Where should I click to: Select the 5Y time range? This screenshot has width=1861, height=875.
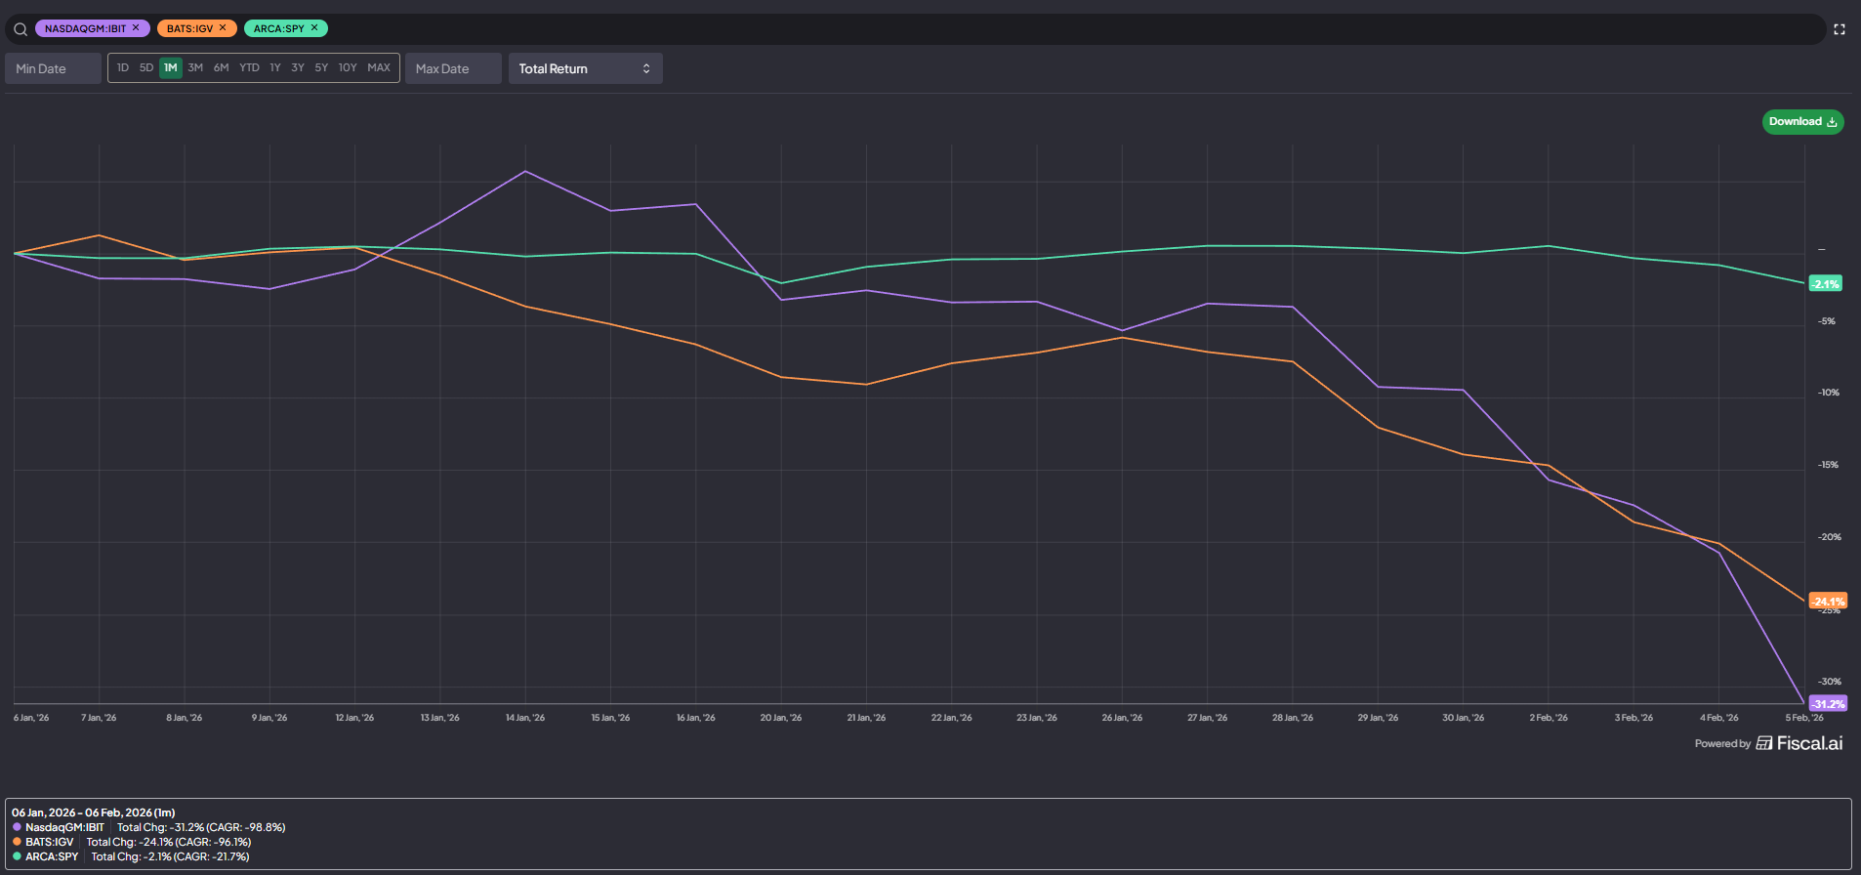[x=321, y=67]
